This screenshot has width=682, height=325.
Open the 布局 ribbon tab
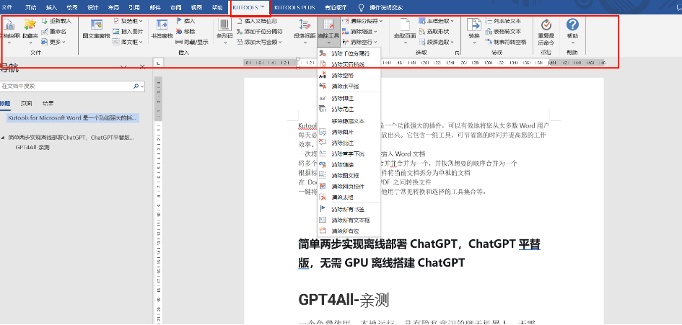(113, 7)
